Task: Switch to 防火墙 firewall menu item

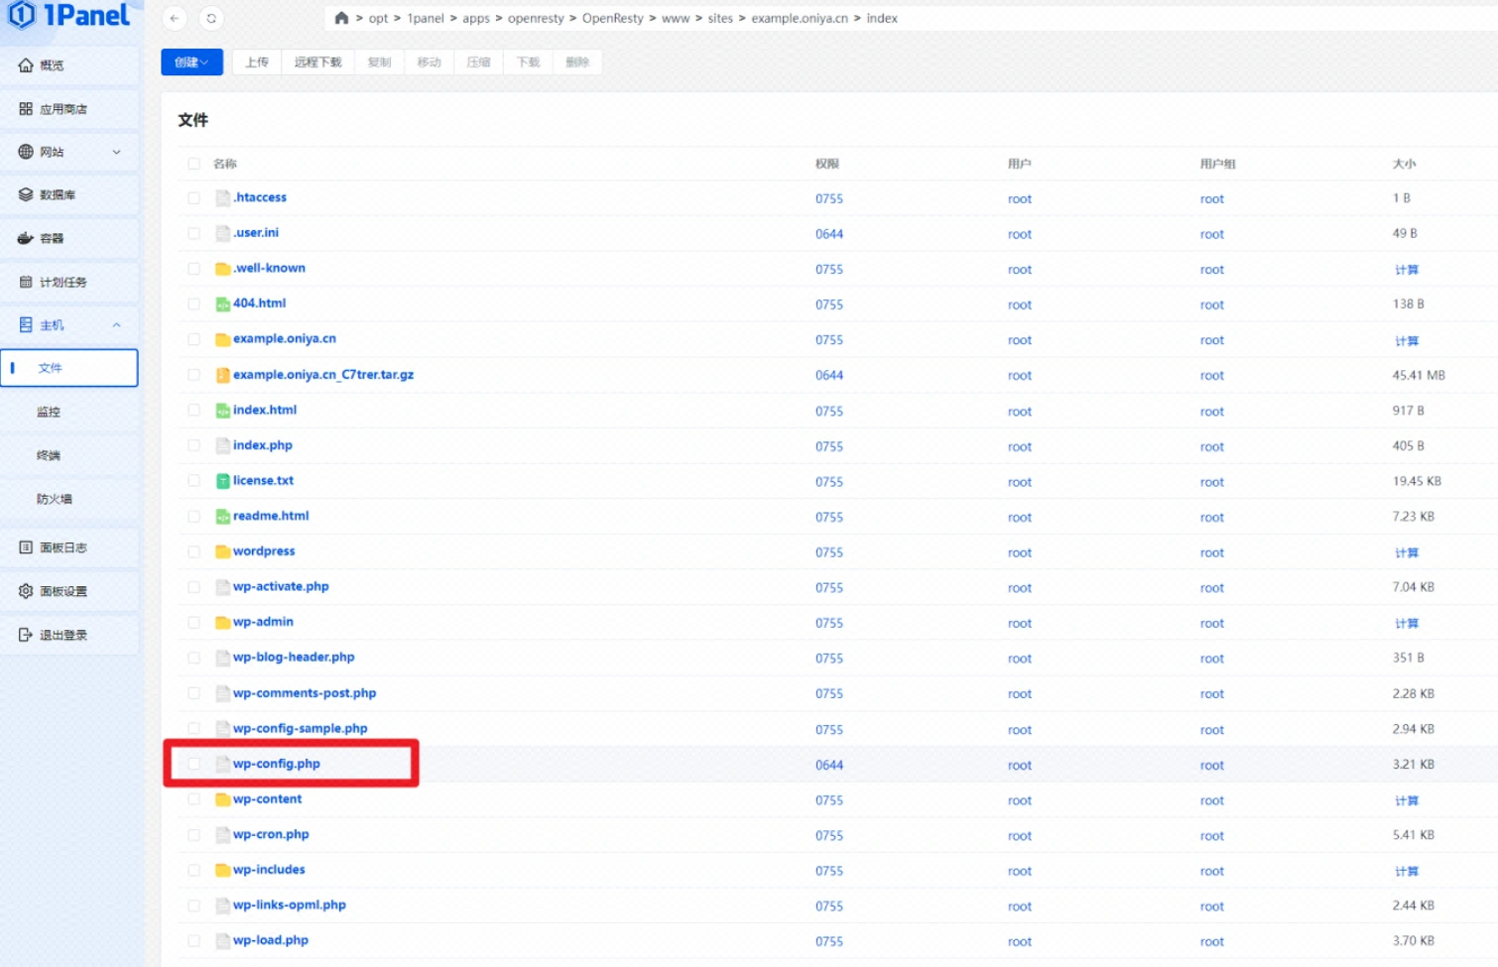Action: pos(55,499)
